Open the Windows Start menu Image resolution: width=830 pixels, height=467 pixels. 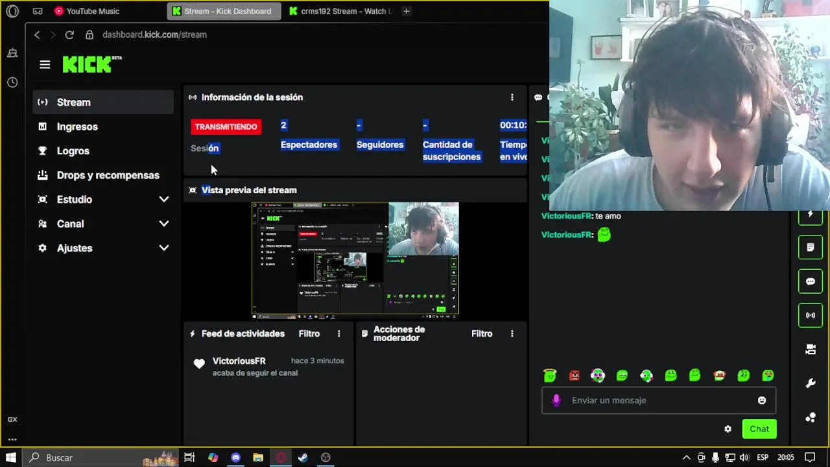pyautogui.click(x=11, y=457)
